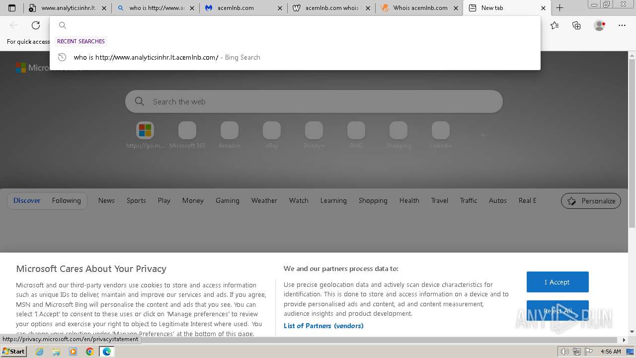Close the New tab tab
The image size is (636, 358).
click(543, 8)
